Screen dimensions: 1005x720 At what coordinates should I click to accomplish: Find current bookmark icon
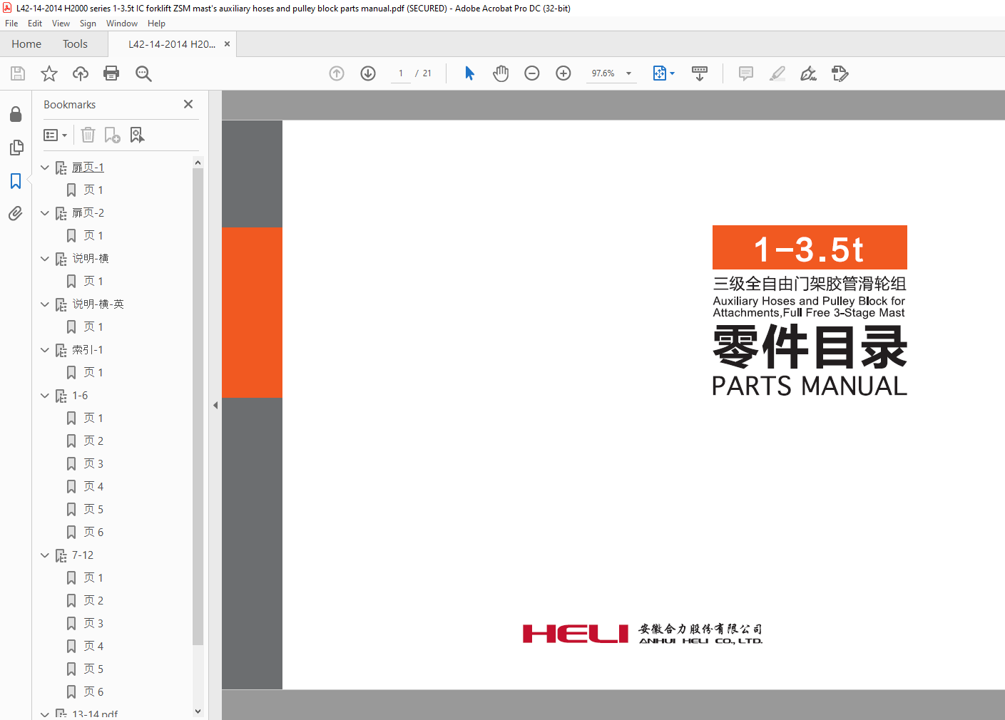(137, 135)
